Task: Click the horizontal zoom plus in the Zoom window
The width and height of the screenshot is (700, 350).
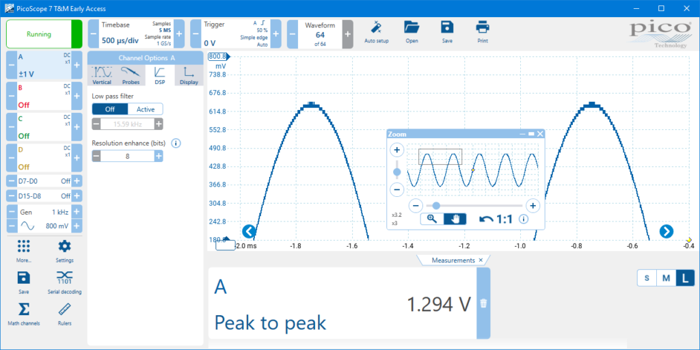Action: click(533, 206)
